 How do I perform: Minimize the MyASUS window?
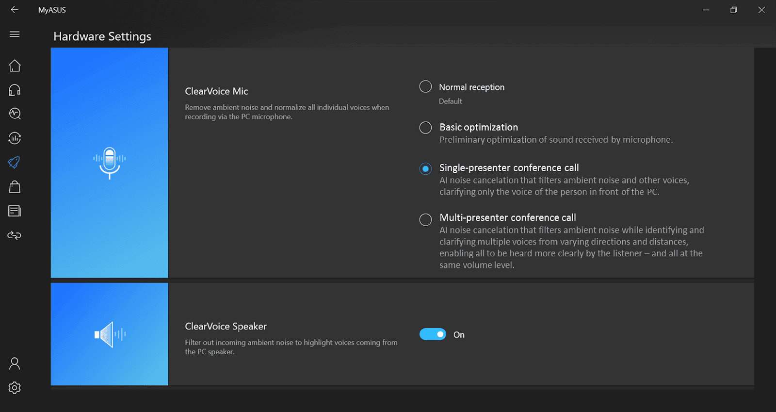tap(706, 10)
